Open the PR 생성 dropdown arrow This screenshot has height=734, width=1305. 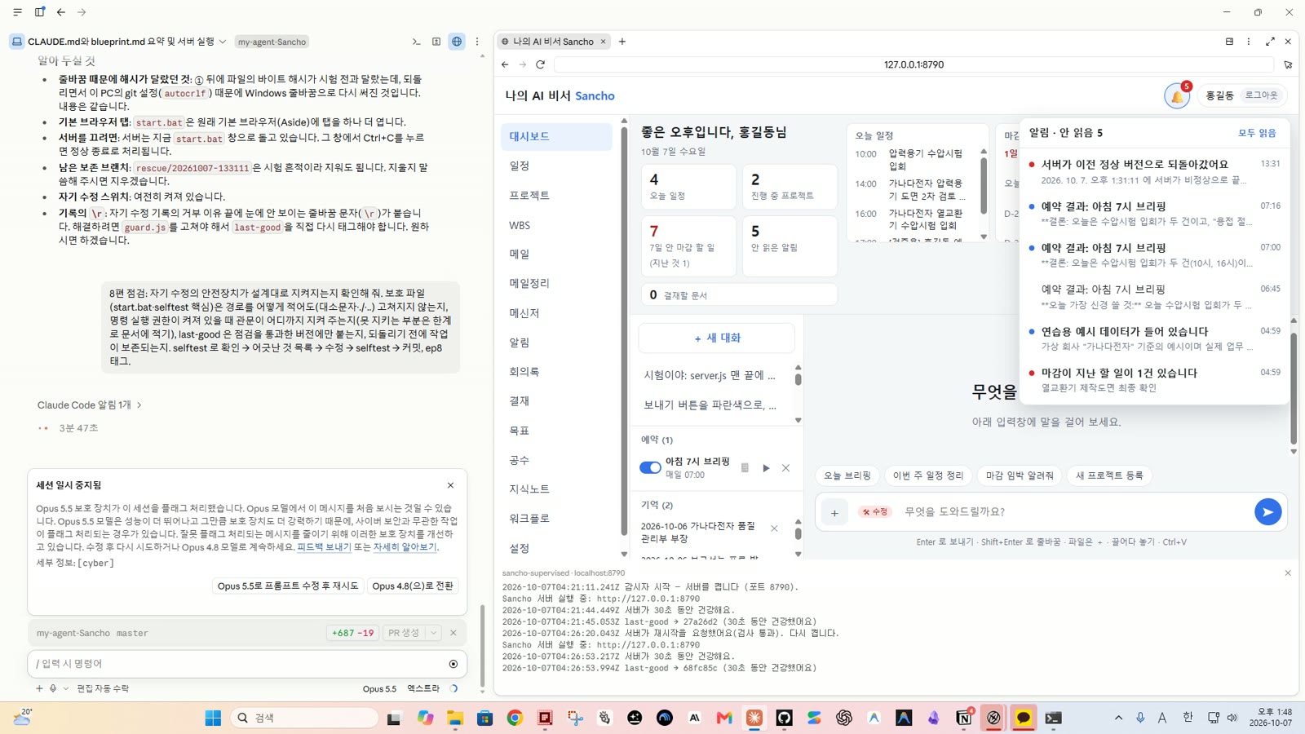click(x=434, y=633)
